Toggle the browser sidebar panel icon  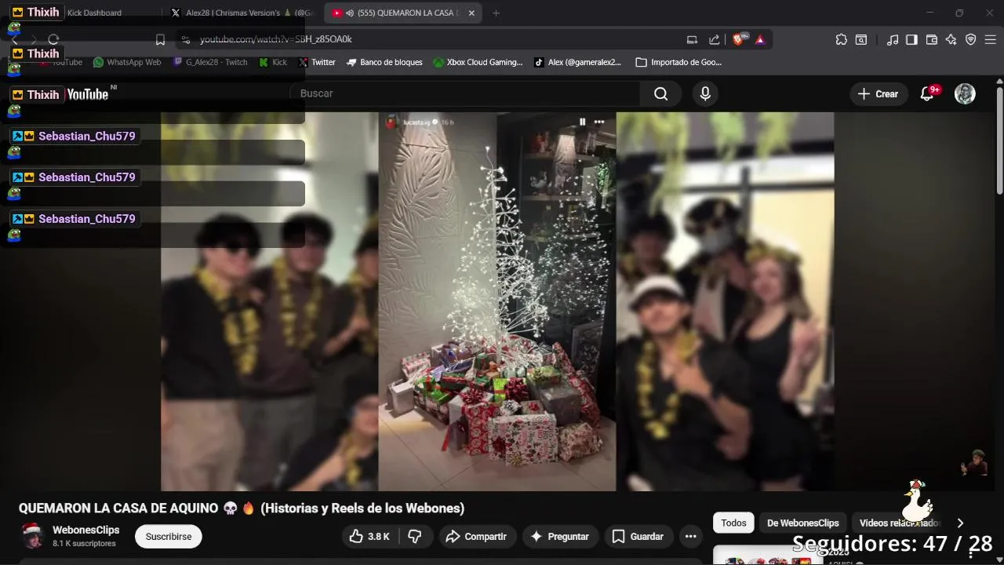pos(911,39)
